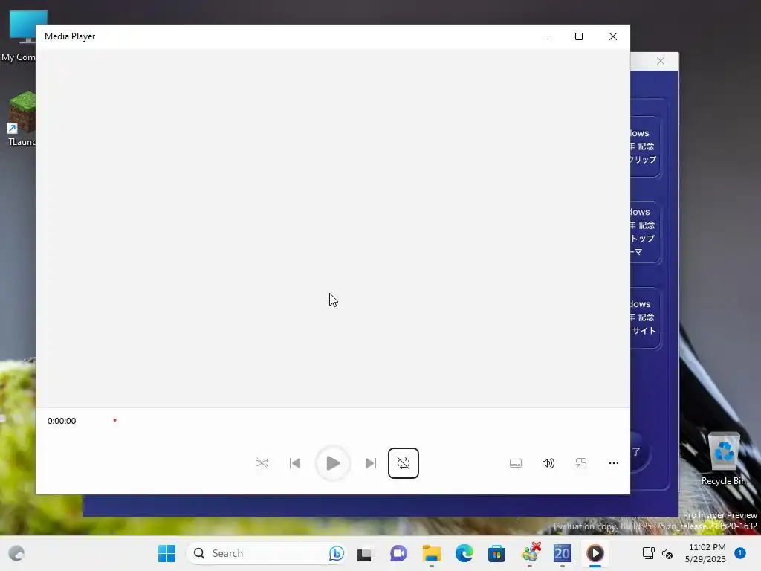Click the third card ending サイト in blue window

tap(644, 317)
